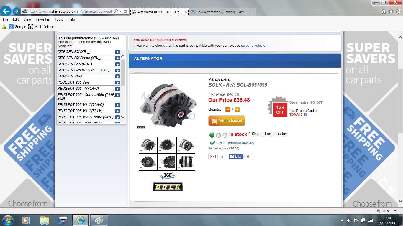Click the volume speaker tray icon

coord(349,220)
